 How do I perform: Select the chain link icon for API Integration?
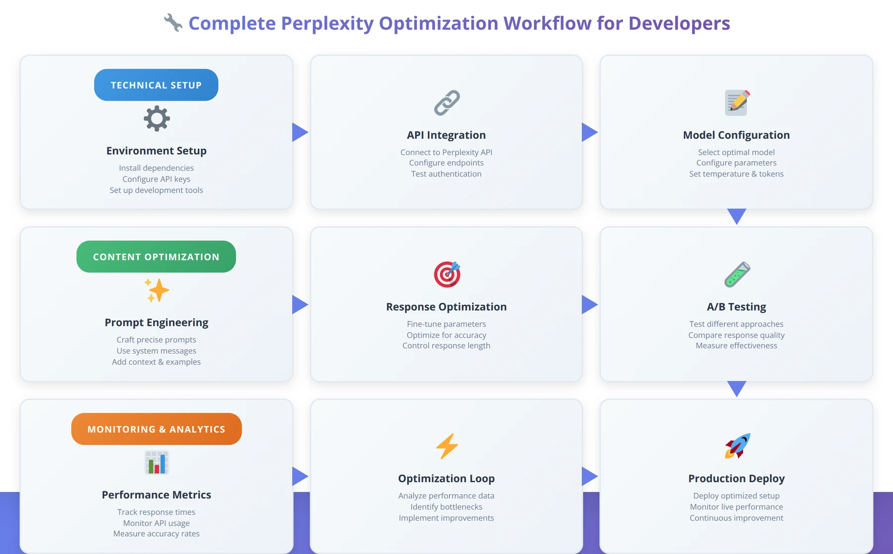(x=447, y=103)
